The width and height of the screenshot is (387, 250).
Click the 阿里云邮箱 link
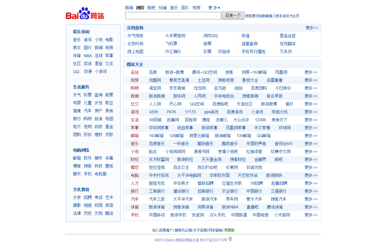(x=199, y=135)
